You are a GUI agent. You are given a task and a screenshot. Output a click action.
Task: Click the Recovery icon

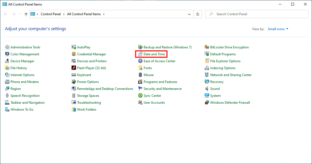[207, 82]
